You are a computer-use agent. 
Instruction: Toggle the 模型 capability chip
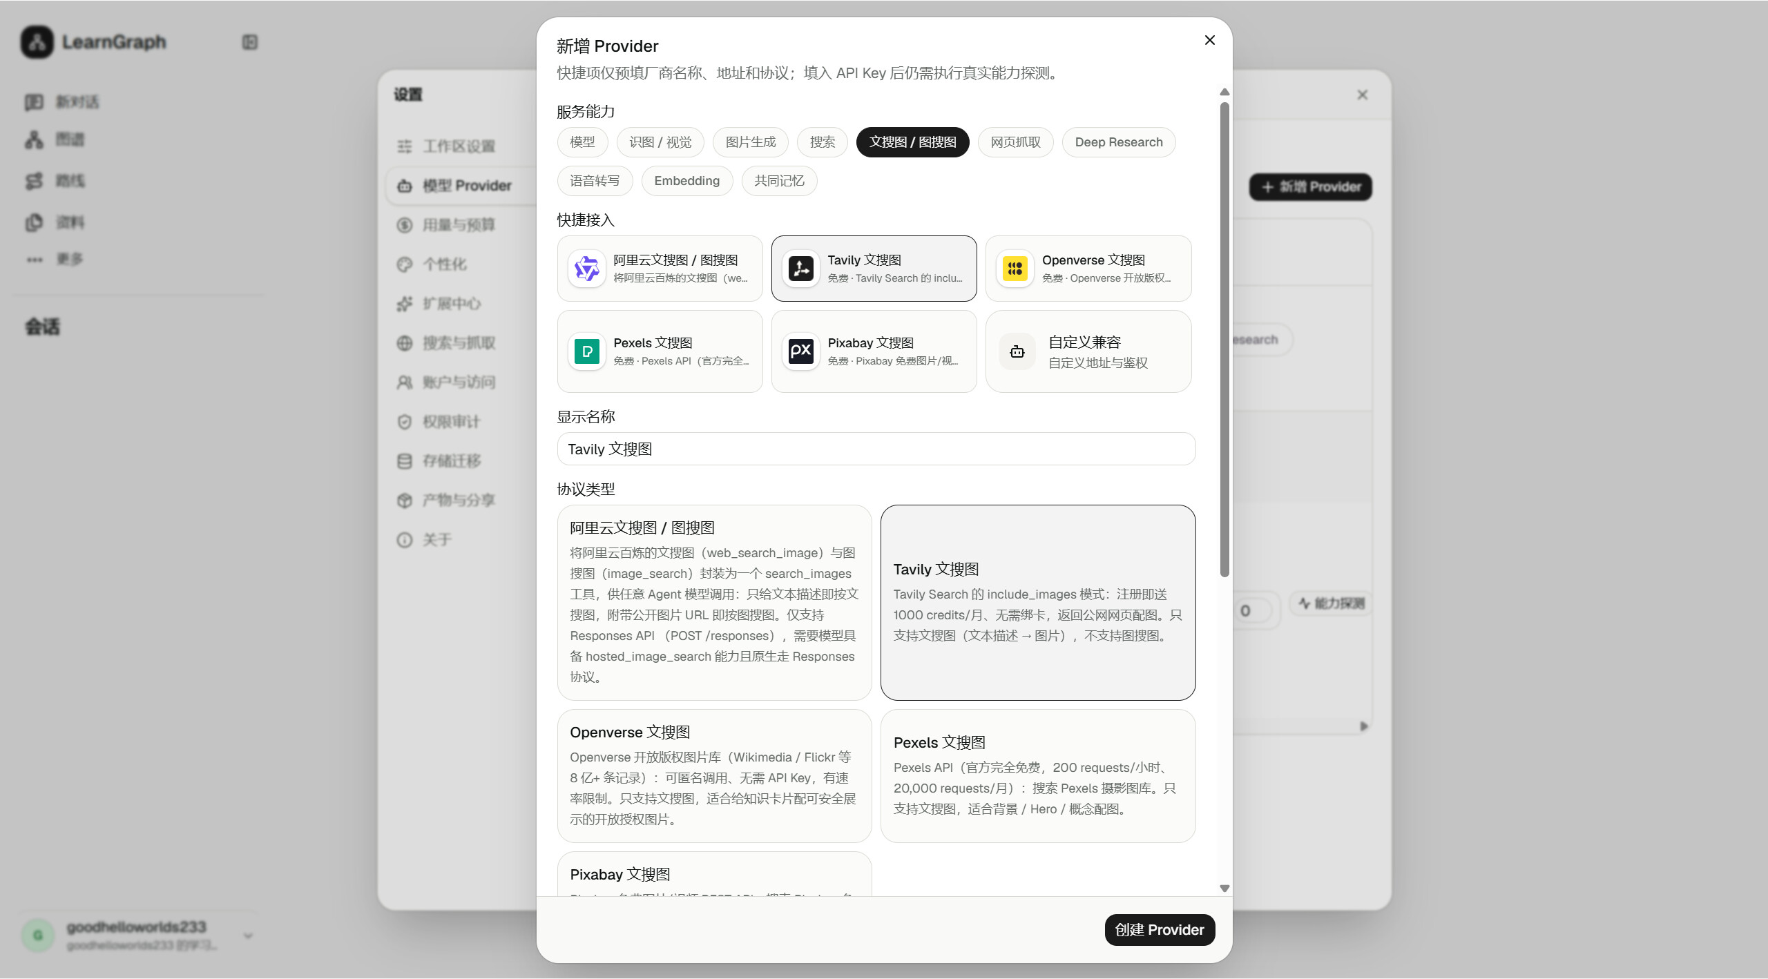(582, 142)
